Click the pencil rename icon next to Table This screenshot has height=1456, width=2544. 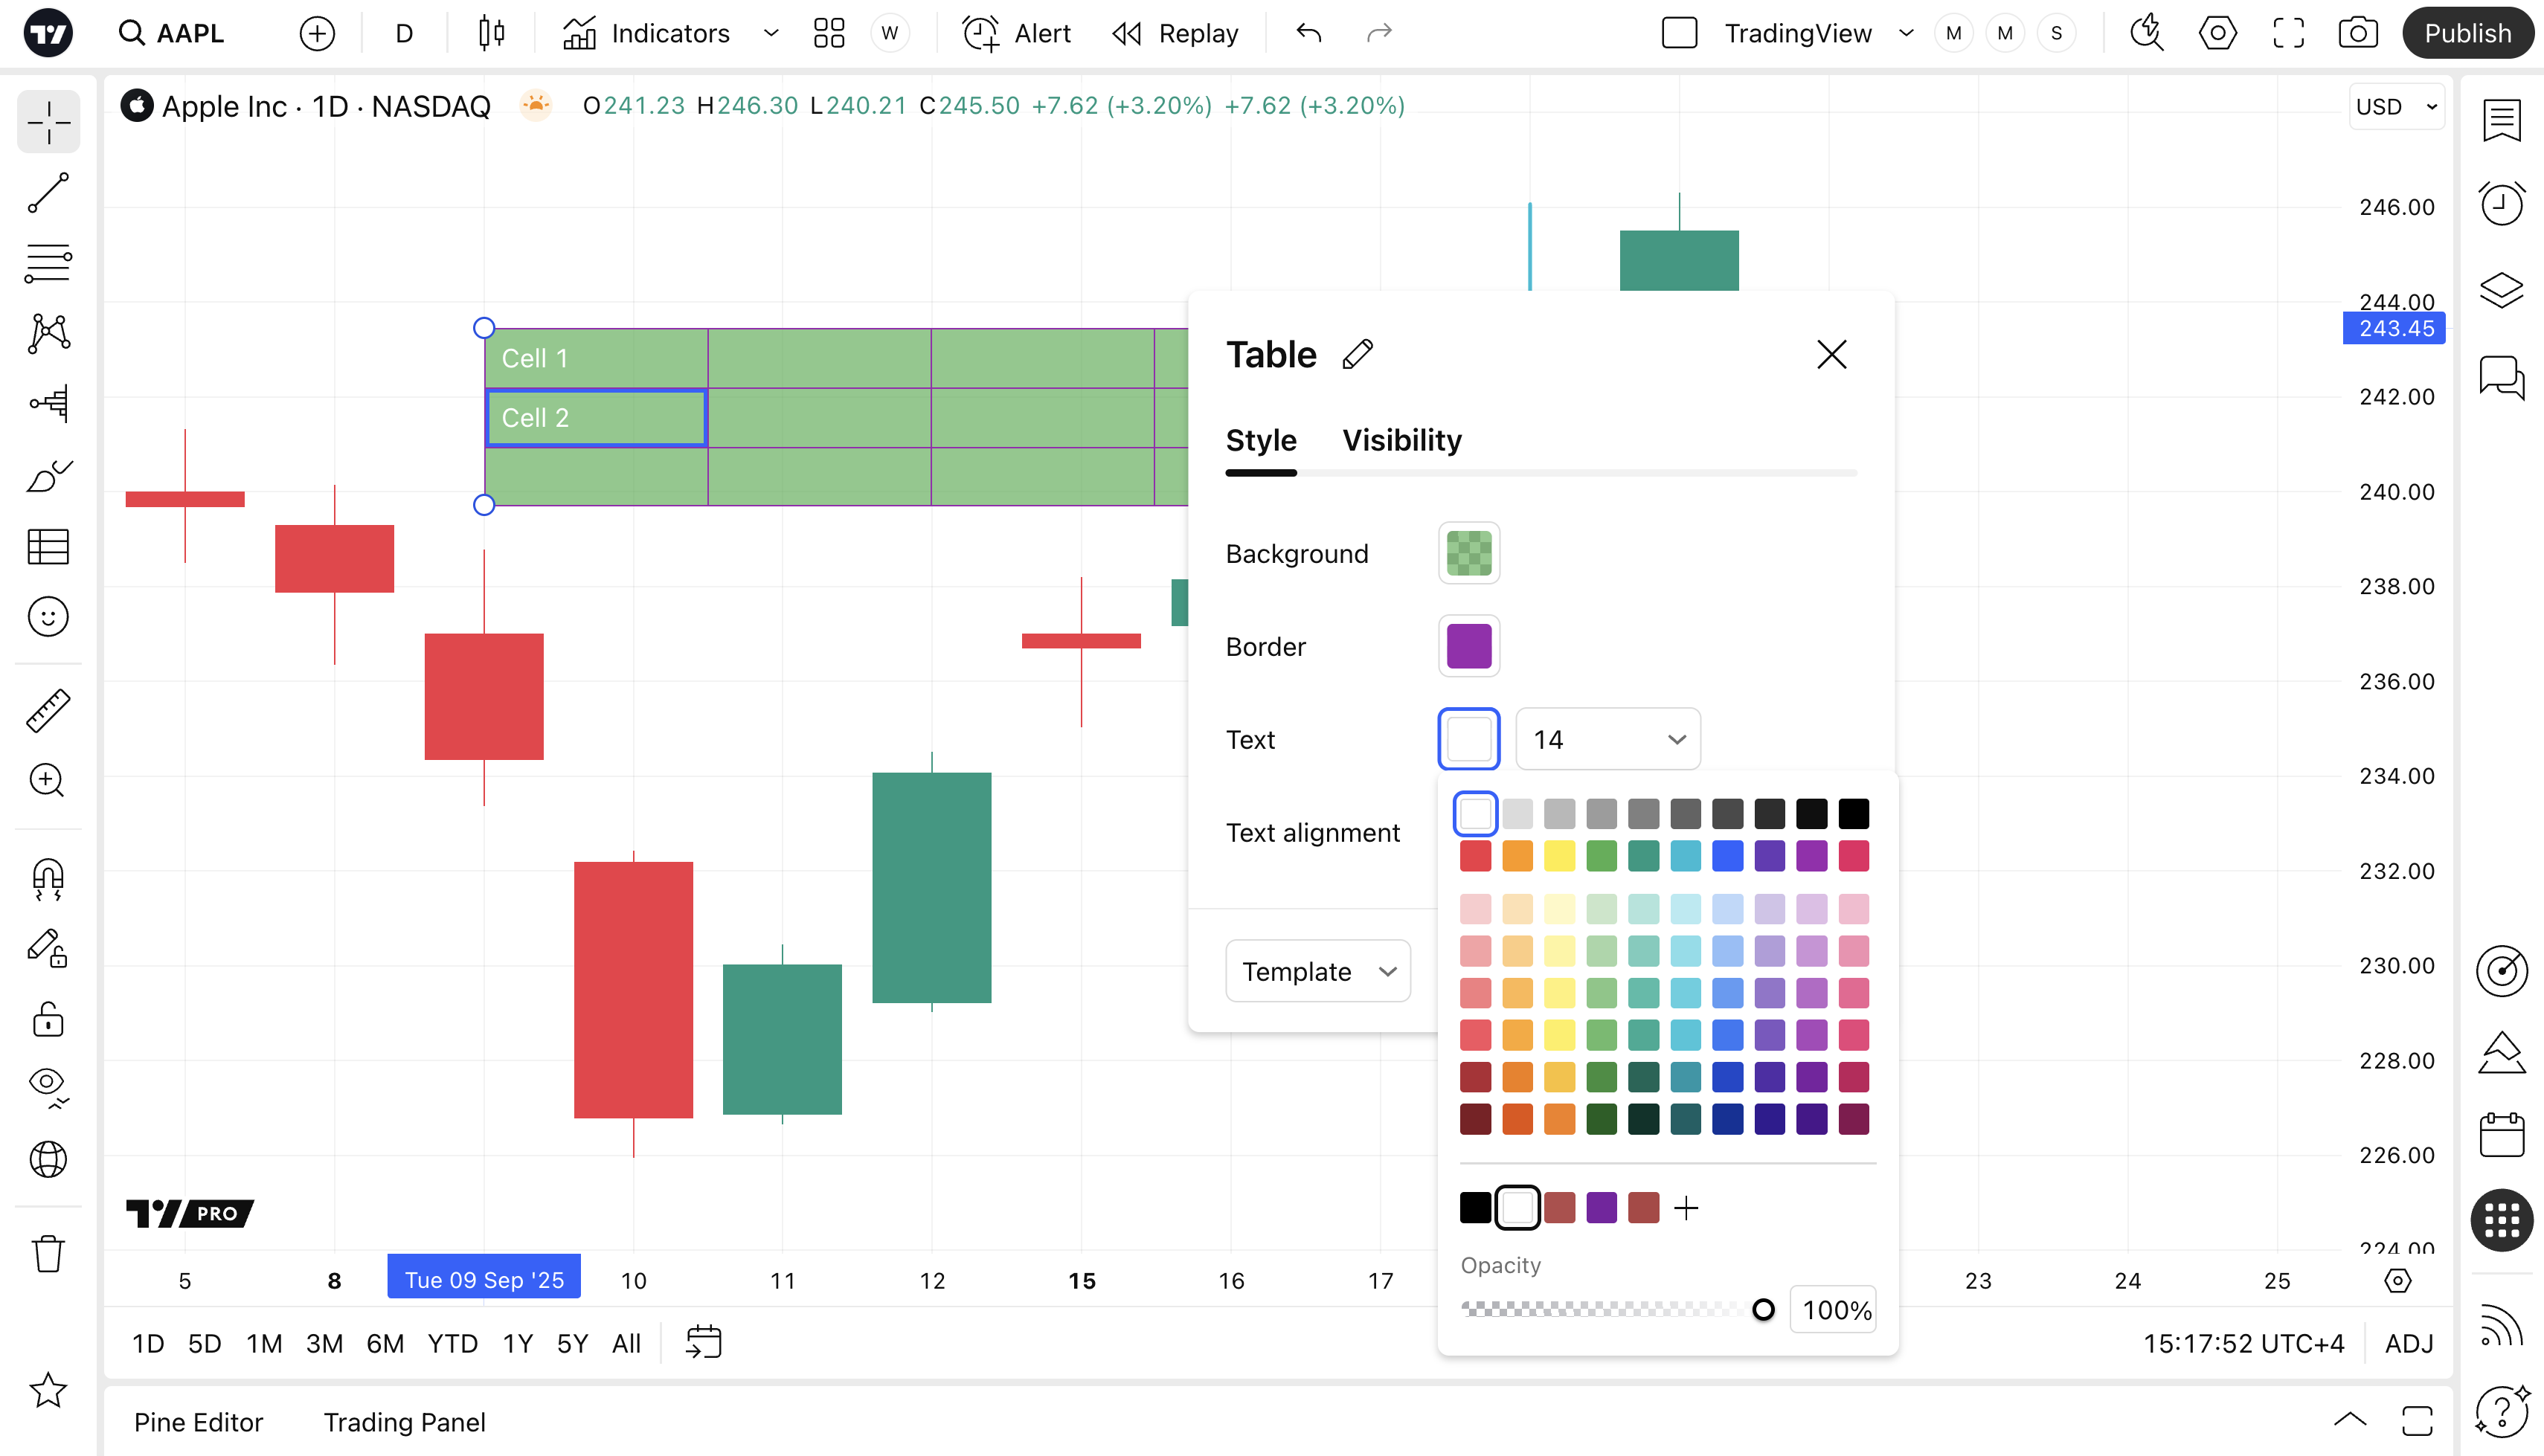(x=1357, y=354)
